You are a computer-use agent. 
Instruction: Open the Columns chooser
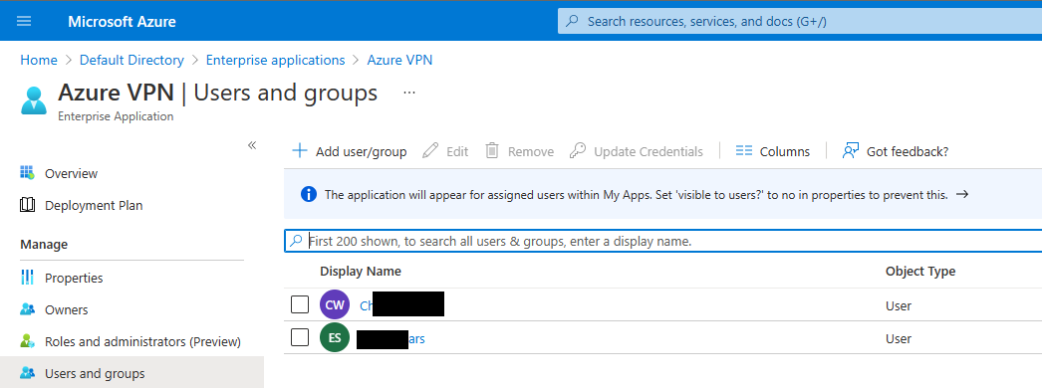coord(773,151)
